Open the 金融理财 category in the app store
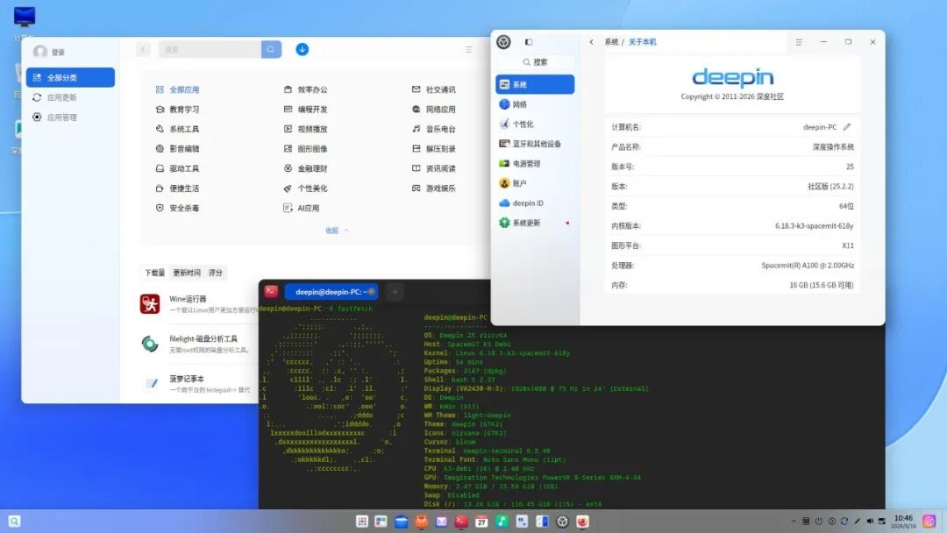Viewport: 947px width, 533px height. pos(306,168)
